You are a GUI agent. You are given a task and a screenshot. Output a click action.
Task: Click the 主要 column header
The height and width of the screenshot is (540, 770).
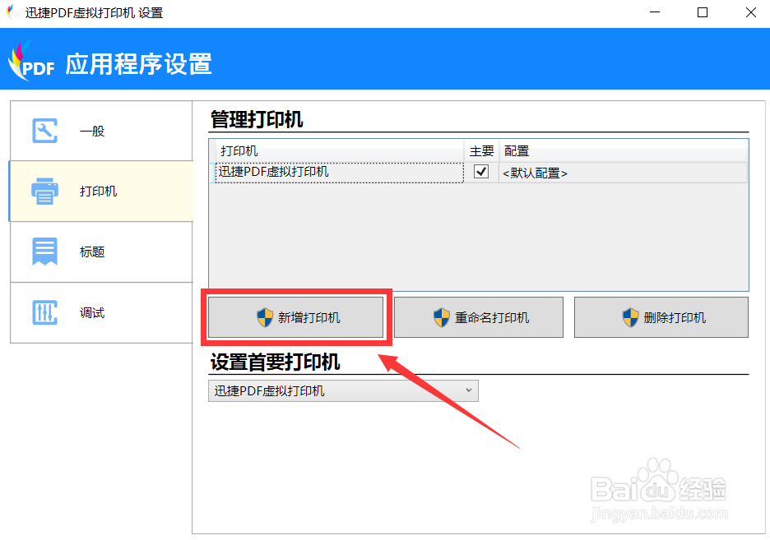(481, 150)
